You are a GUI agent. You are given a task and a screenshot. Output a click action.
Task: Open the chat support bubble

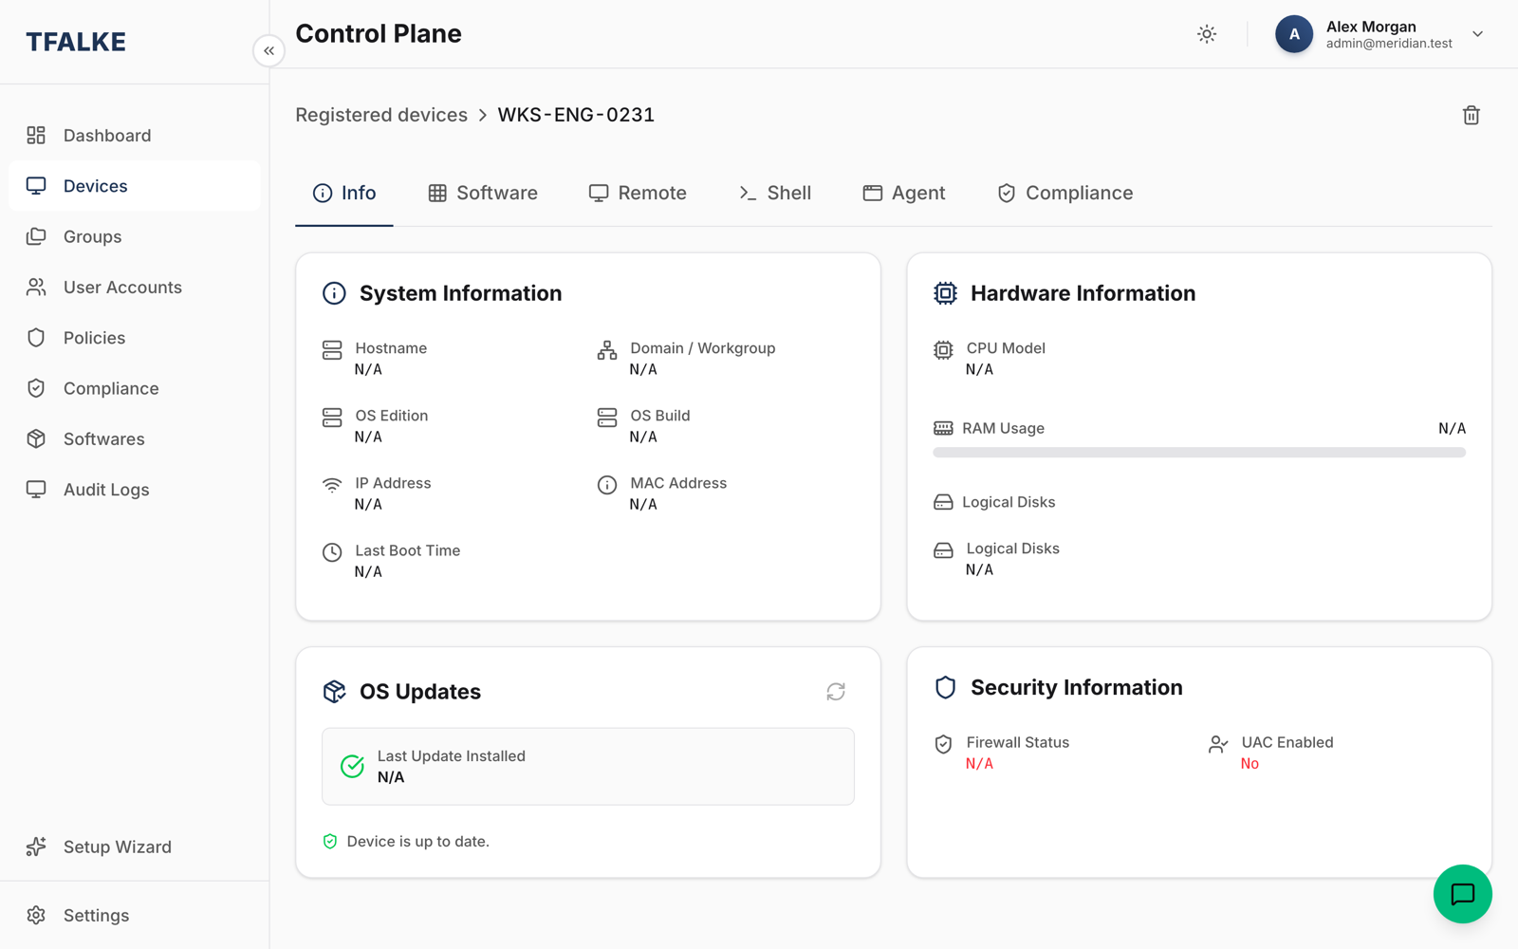point(1462,894)
